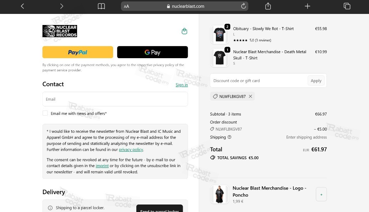The height and width of the screenshot is (212, 369).
Task: Go back with browser back arrow
Action: [x=22, y=6]
